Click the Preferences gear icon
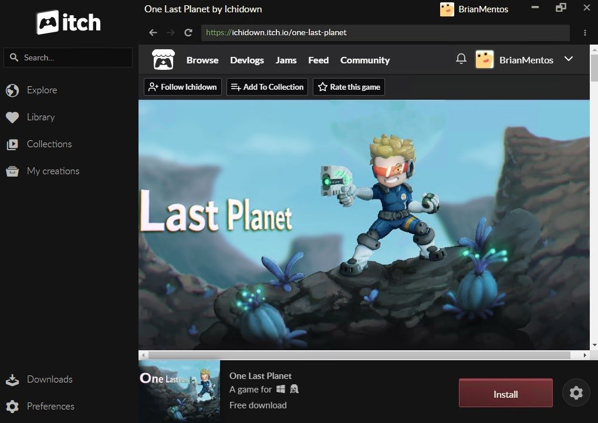This screenshot has height=423, width=598. tap(12, 407)
